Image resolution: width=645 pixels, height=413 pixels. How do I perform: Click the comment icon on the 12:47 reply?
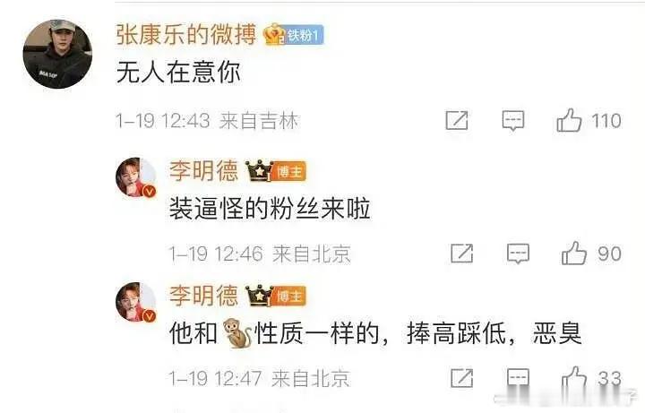[x=518, y=378]
